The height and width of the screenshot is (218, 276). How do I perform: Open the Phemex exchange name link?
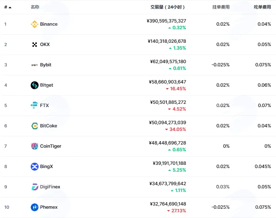click(x=49, y=207)
